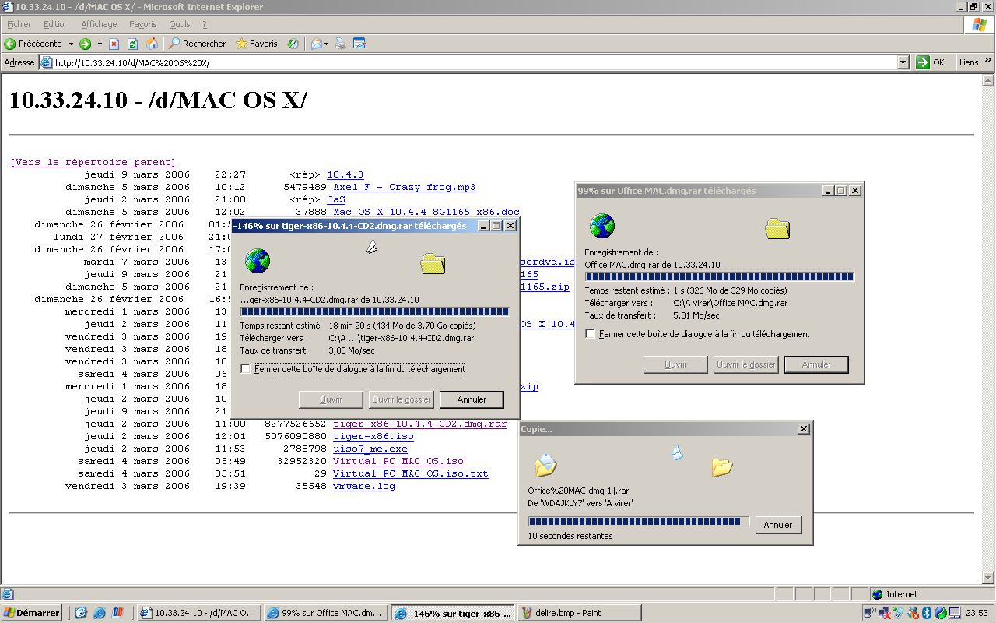Screen dimensions: 996x623
Task: Expand the address bar dropdown list
Action: tap(903, 62)
